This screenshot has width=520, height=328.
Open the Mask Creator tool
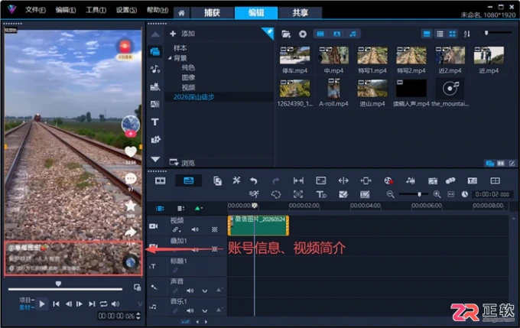tap(276, 194)
